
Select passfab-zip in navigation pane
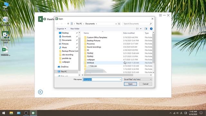click(x=67, y=58)
